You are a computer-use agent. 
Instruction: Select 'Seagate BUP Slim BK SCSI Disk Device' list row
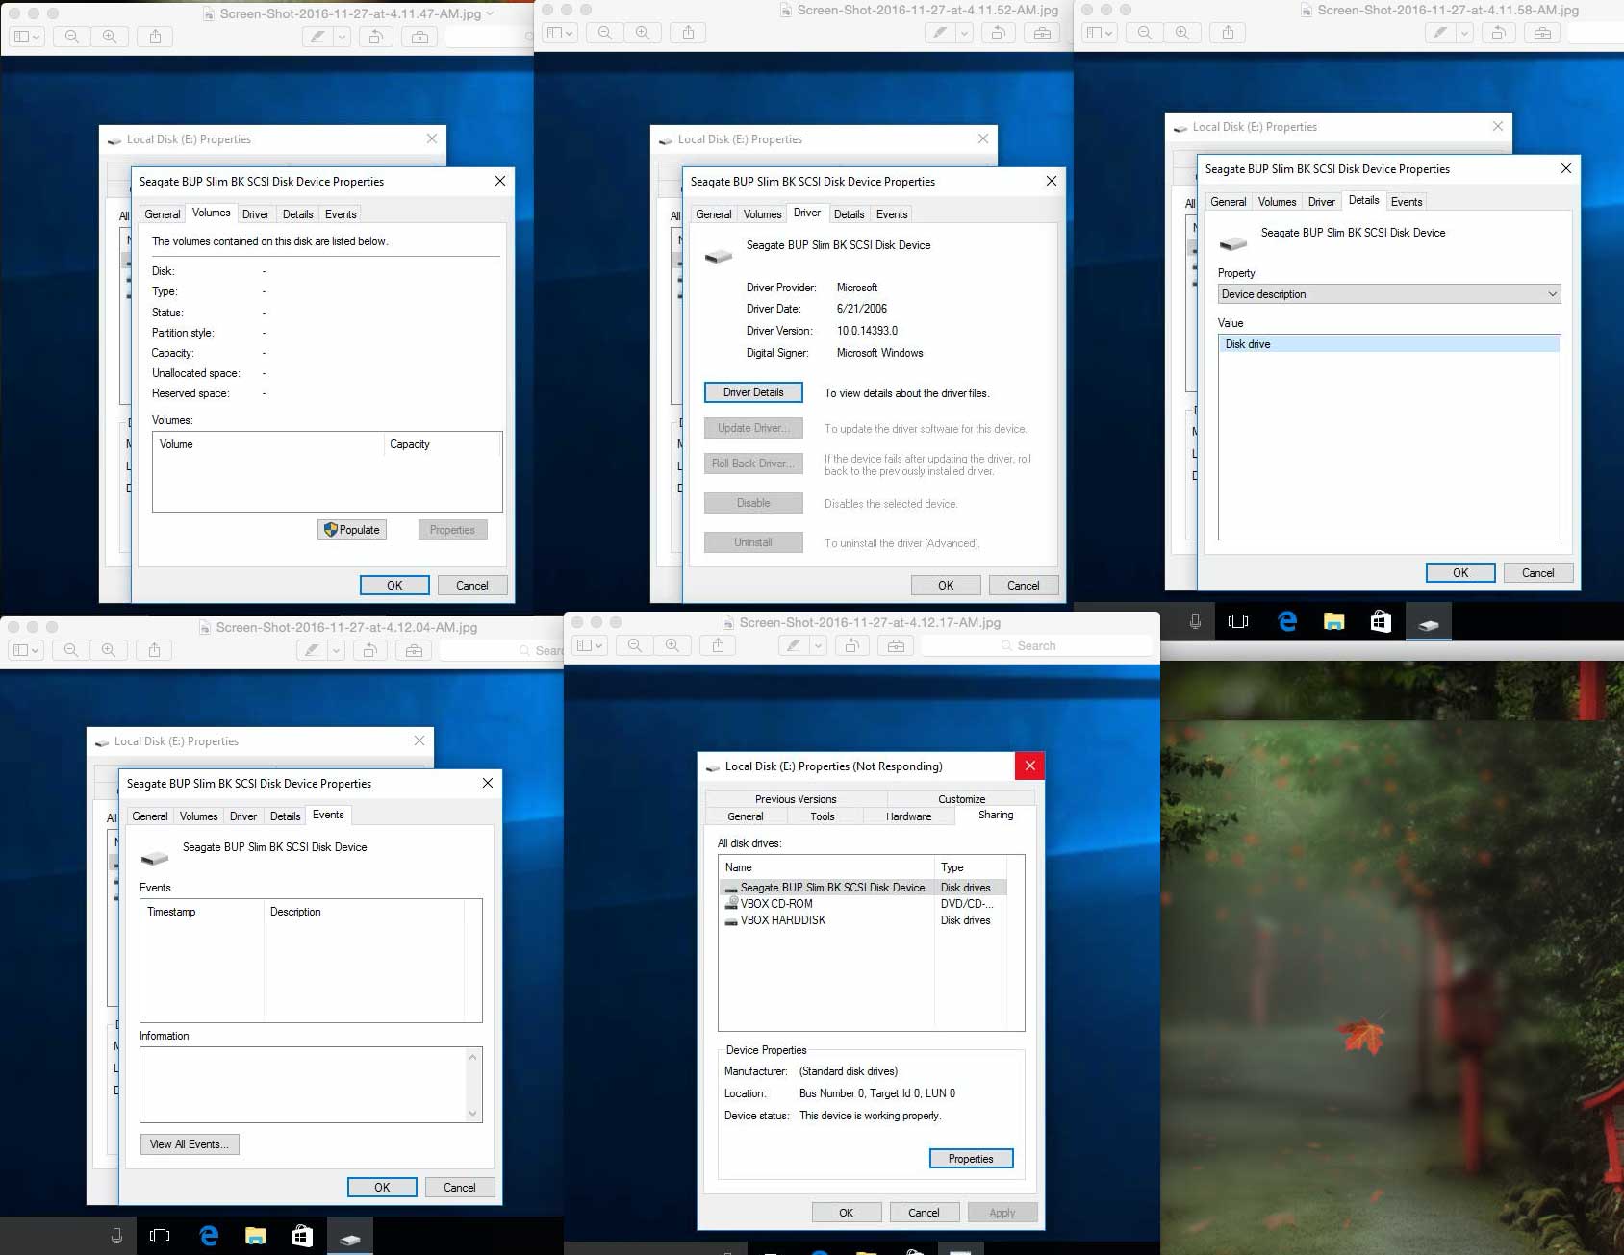863,888
